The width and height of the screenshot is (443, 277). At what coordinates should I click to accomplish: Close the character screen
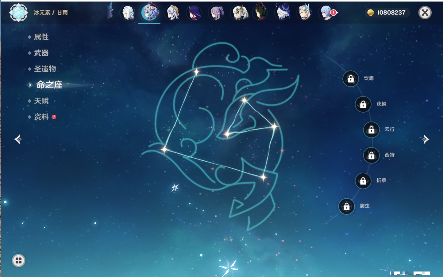point(425,13)
